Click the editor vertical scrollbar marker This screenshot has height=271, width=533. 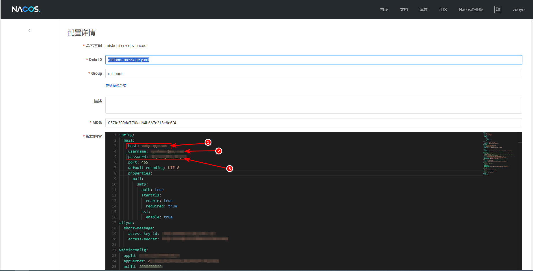520,142
